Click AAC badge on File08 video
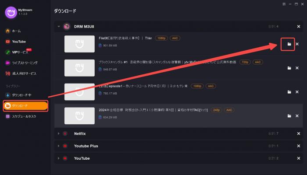Viewport: 307px width, 175px height. pos(175,38)
